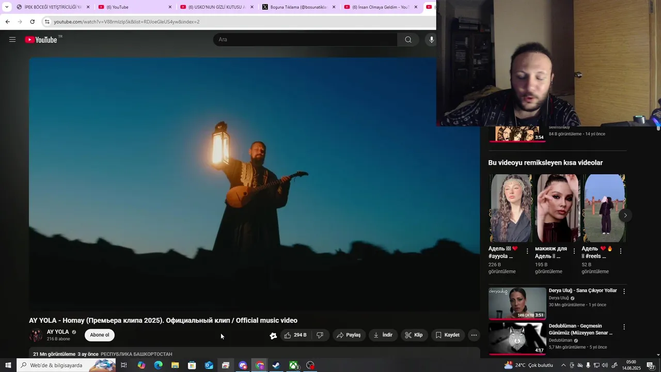Click the search magnifier button
The image size is (661, 372).
point(408,39)
